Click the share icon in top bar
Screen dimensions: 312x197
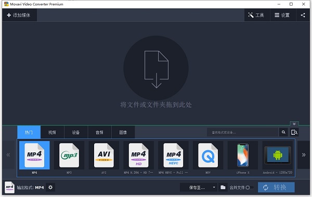point(303,15)
